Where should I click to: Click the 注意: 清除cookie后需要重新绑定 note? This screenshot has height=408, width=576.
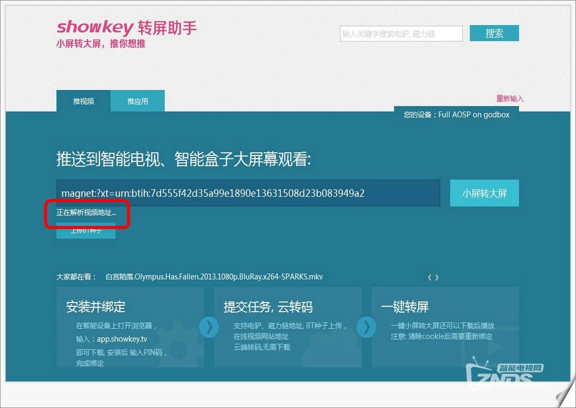click(x=442, y=336)
